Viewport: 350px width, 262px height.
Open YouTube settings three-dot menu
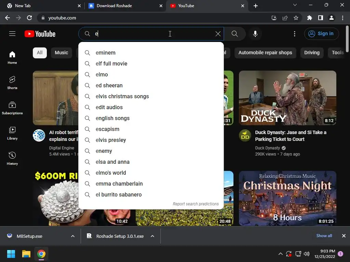coord(294,34)
